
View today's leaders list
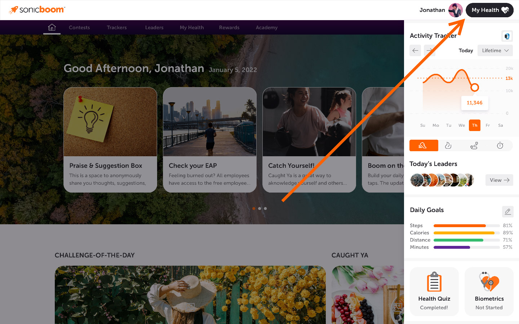(499, 180)
